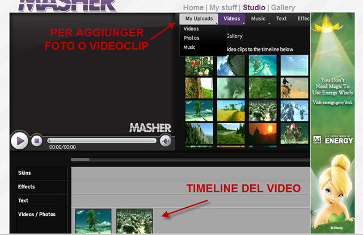363x235 pixels.
Task: Select the horse riders with flag clip
Action: click(294, 133)
